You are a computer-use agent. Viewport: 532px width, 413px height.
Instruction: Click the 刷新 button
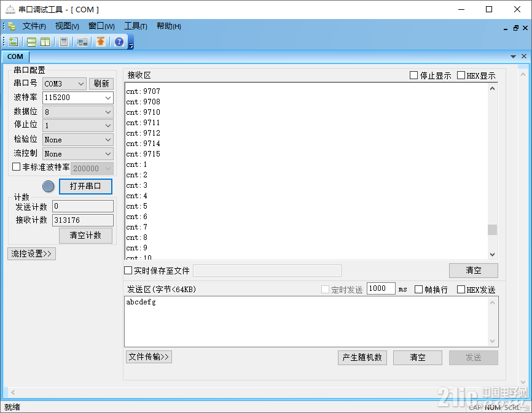101,83
